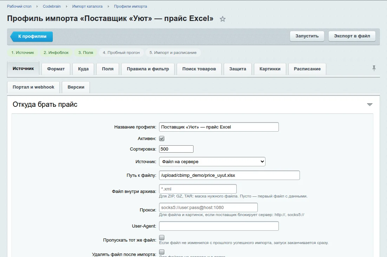Switch to the "Формат" tab

pos(56,69)
